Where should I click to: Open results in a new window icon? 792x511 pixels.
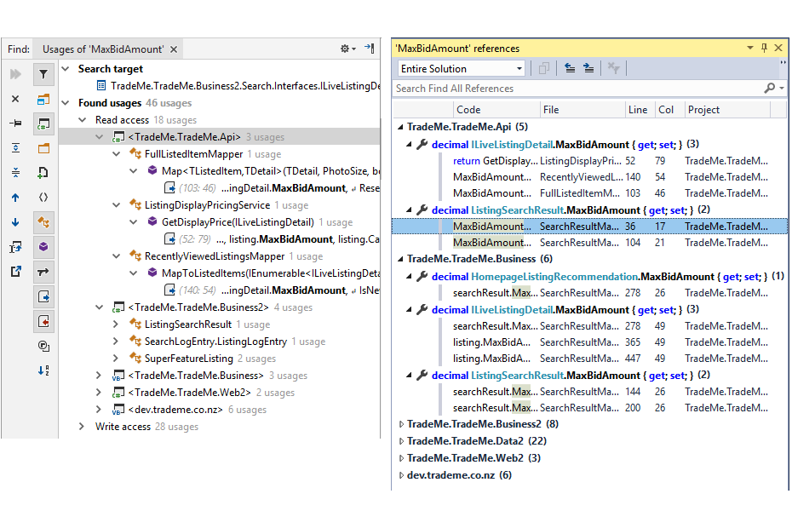[15, 272]
